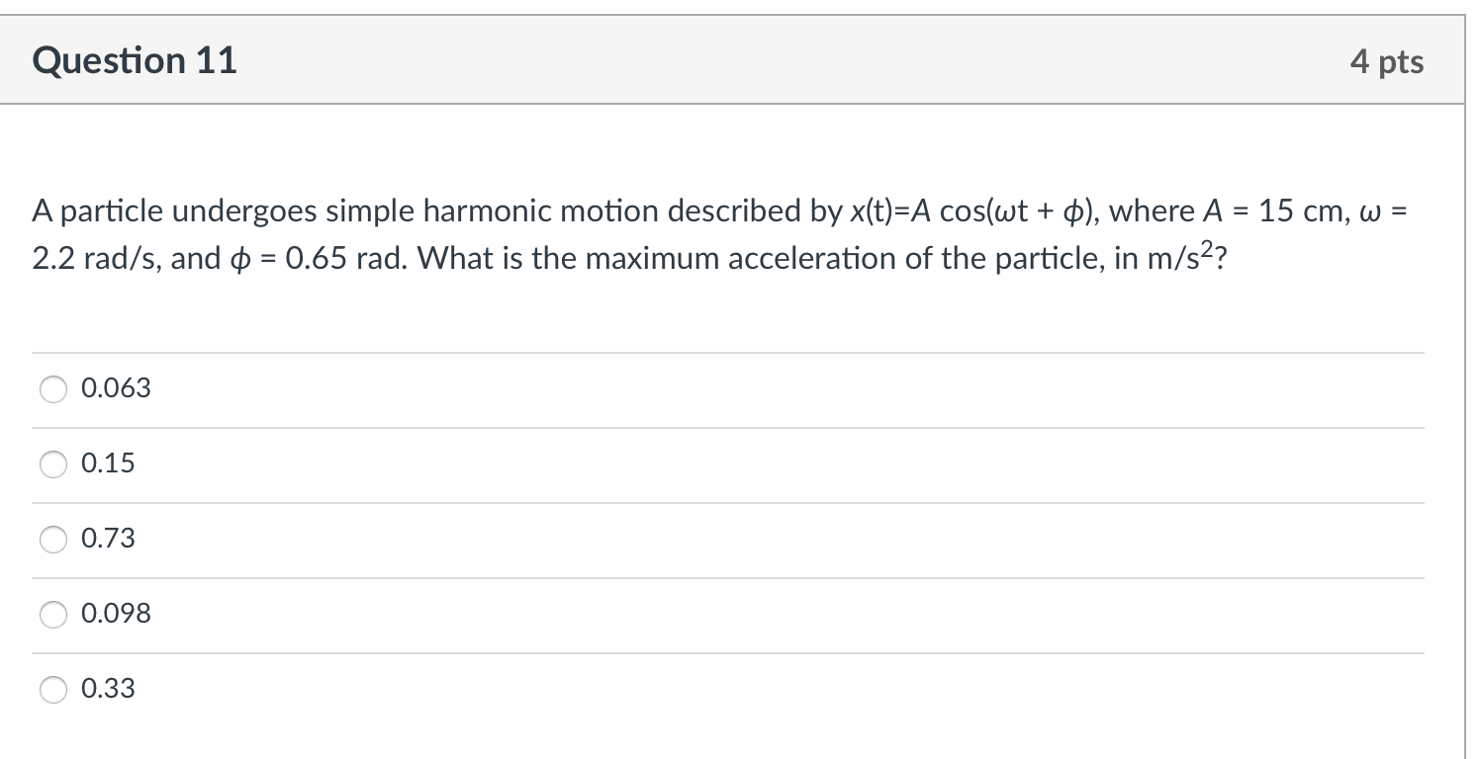Choose the 0.15 answer radio button
This screenshot has width=1480, height=759.
(x=54, y=464)
